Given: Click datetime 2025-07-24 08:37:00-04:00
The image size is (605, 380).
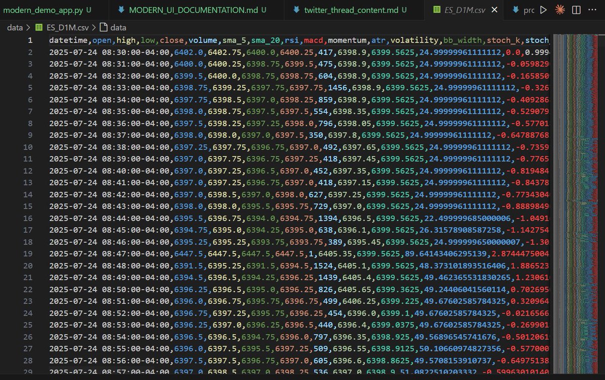Looking at the screenshot, I should 109,135.
